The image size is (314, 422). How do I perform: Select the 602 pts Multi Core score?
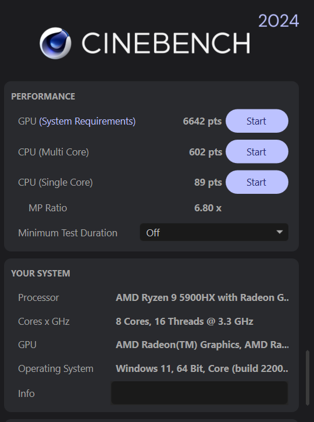tap(205, 152)
